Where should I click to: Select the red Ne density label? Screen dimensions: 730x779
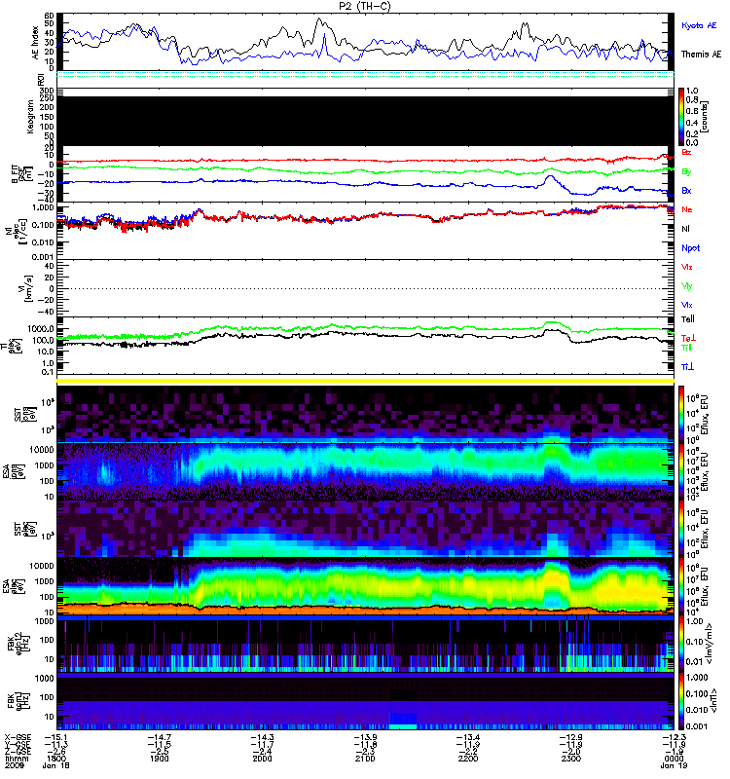pos(687,209)
